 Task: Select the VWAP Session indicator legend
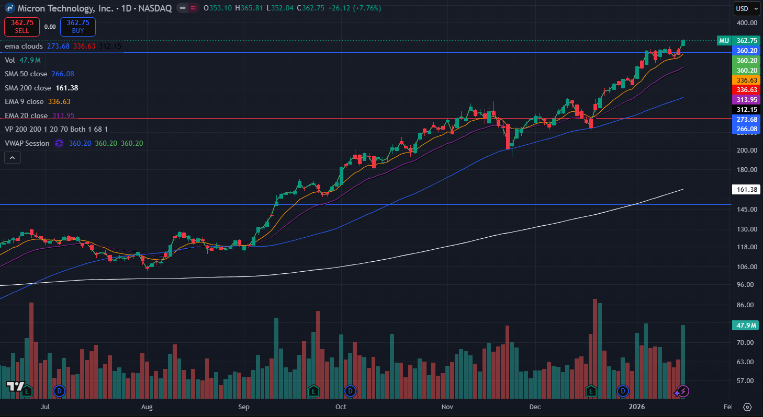click(x=27, y=143)
